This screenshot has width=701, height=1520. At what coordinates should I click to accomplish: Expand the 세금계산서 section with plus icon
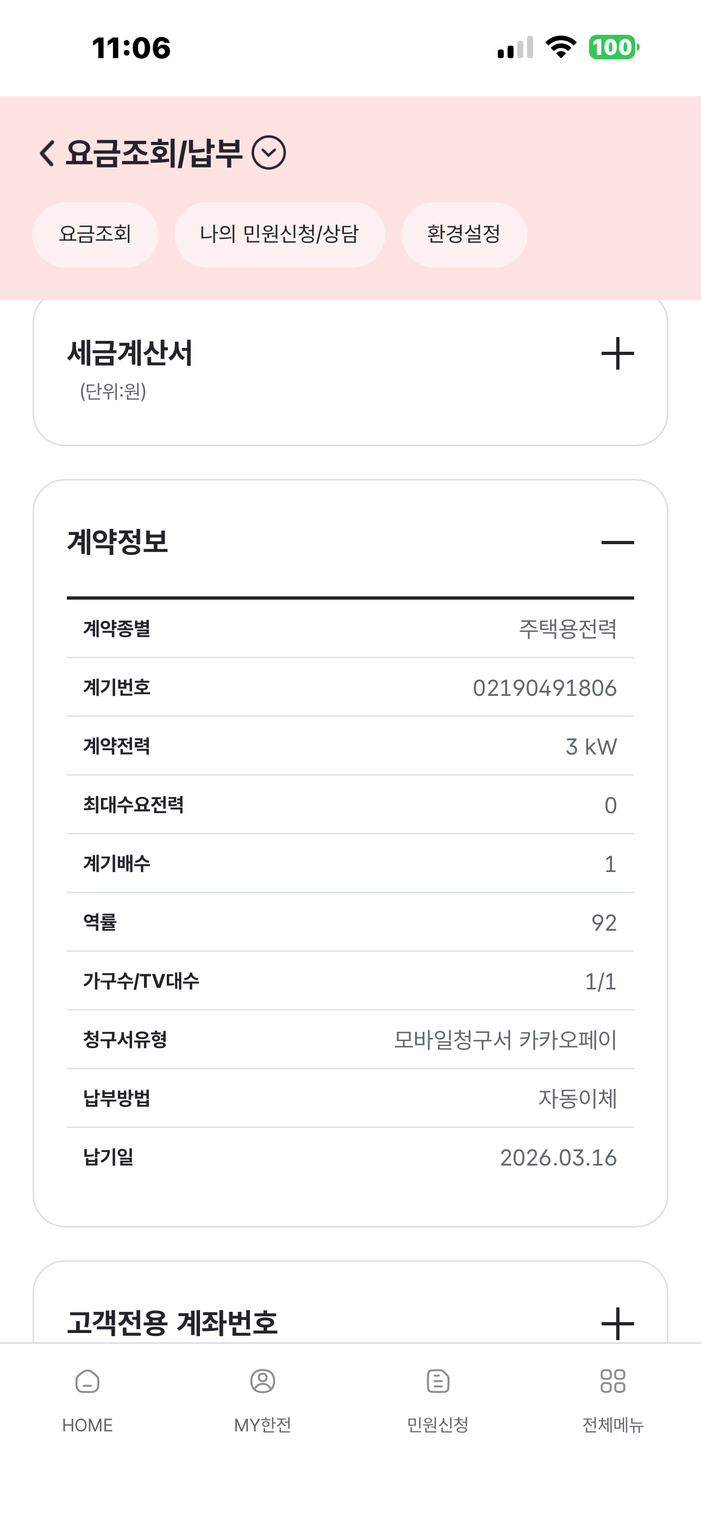pos(617,353)
